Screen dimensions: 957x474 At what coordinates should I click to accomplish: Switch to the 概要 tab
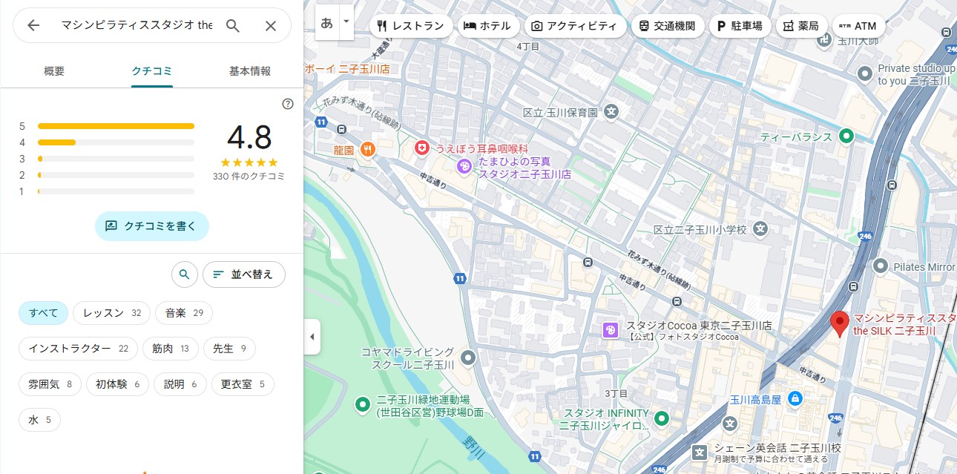(54, 71)
